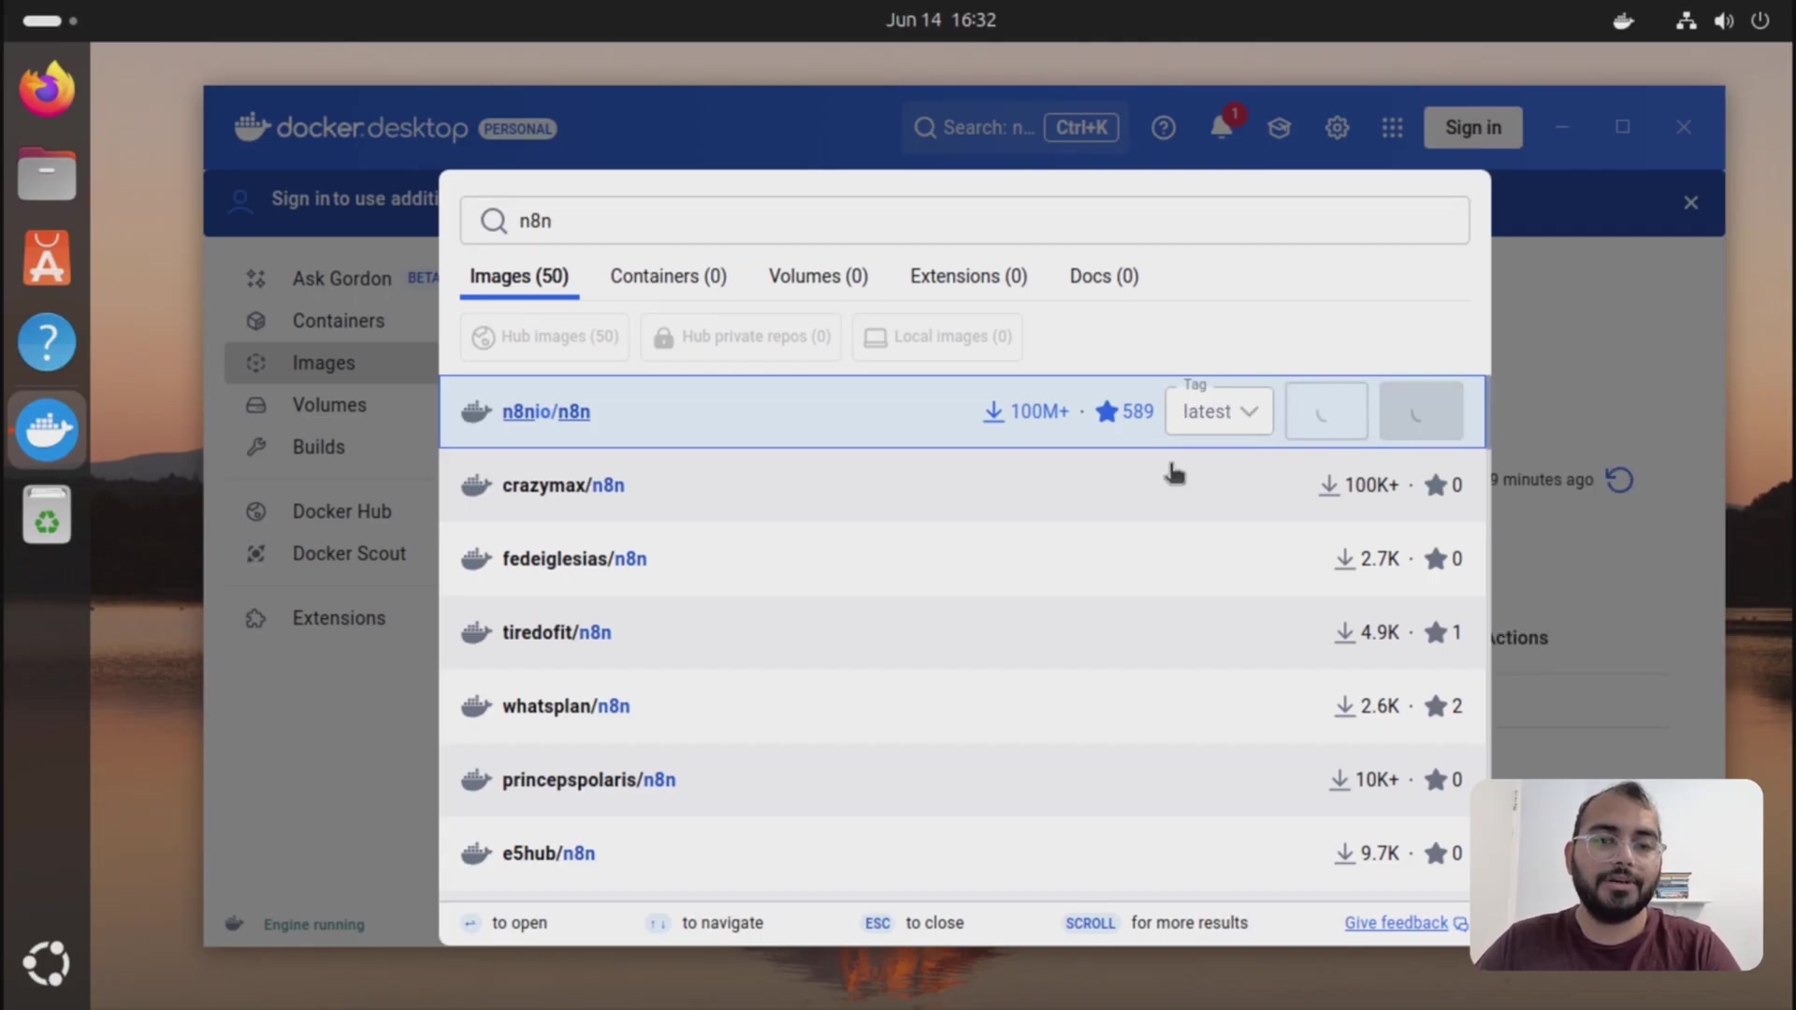The image size is (1796, 1010).
Task: Open Docker Desktop settings gear
Action: click(x=1337, y=128)
